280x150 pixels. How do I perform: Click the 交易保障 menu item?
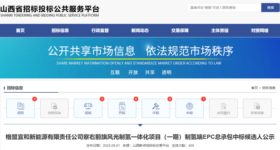click(x=180, y=30)
